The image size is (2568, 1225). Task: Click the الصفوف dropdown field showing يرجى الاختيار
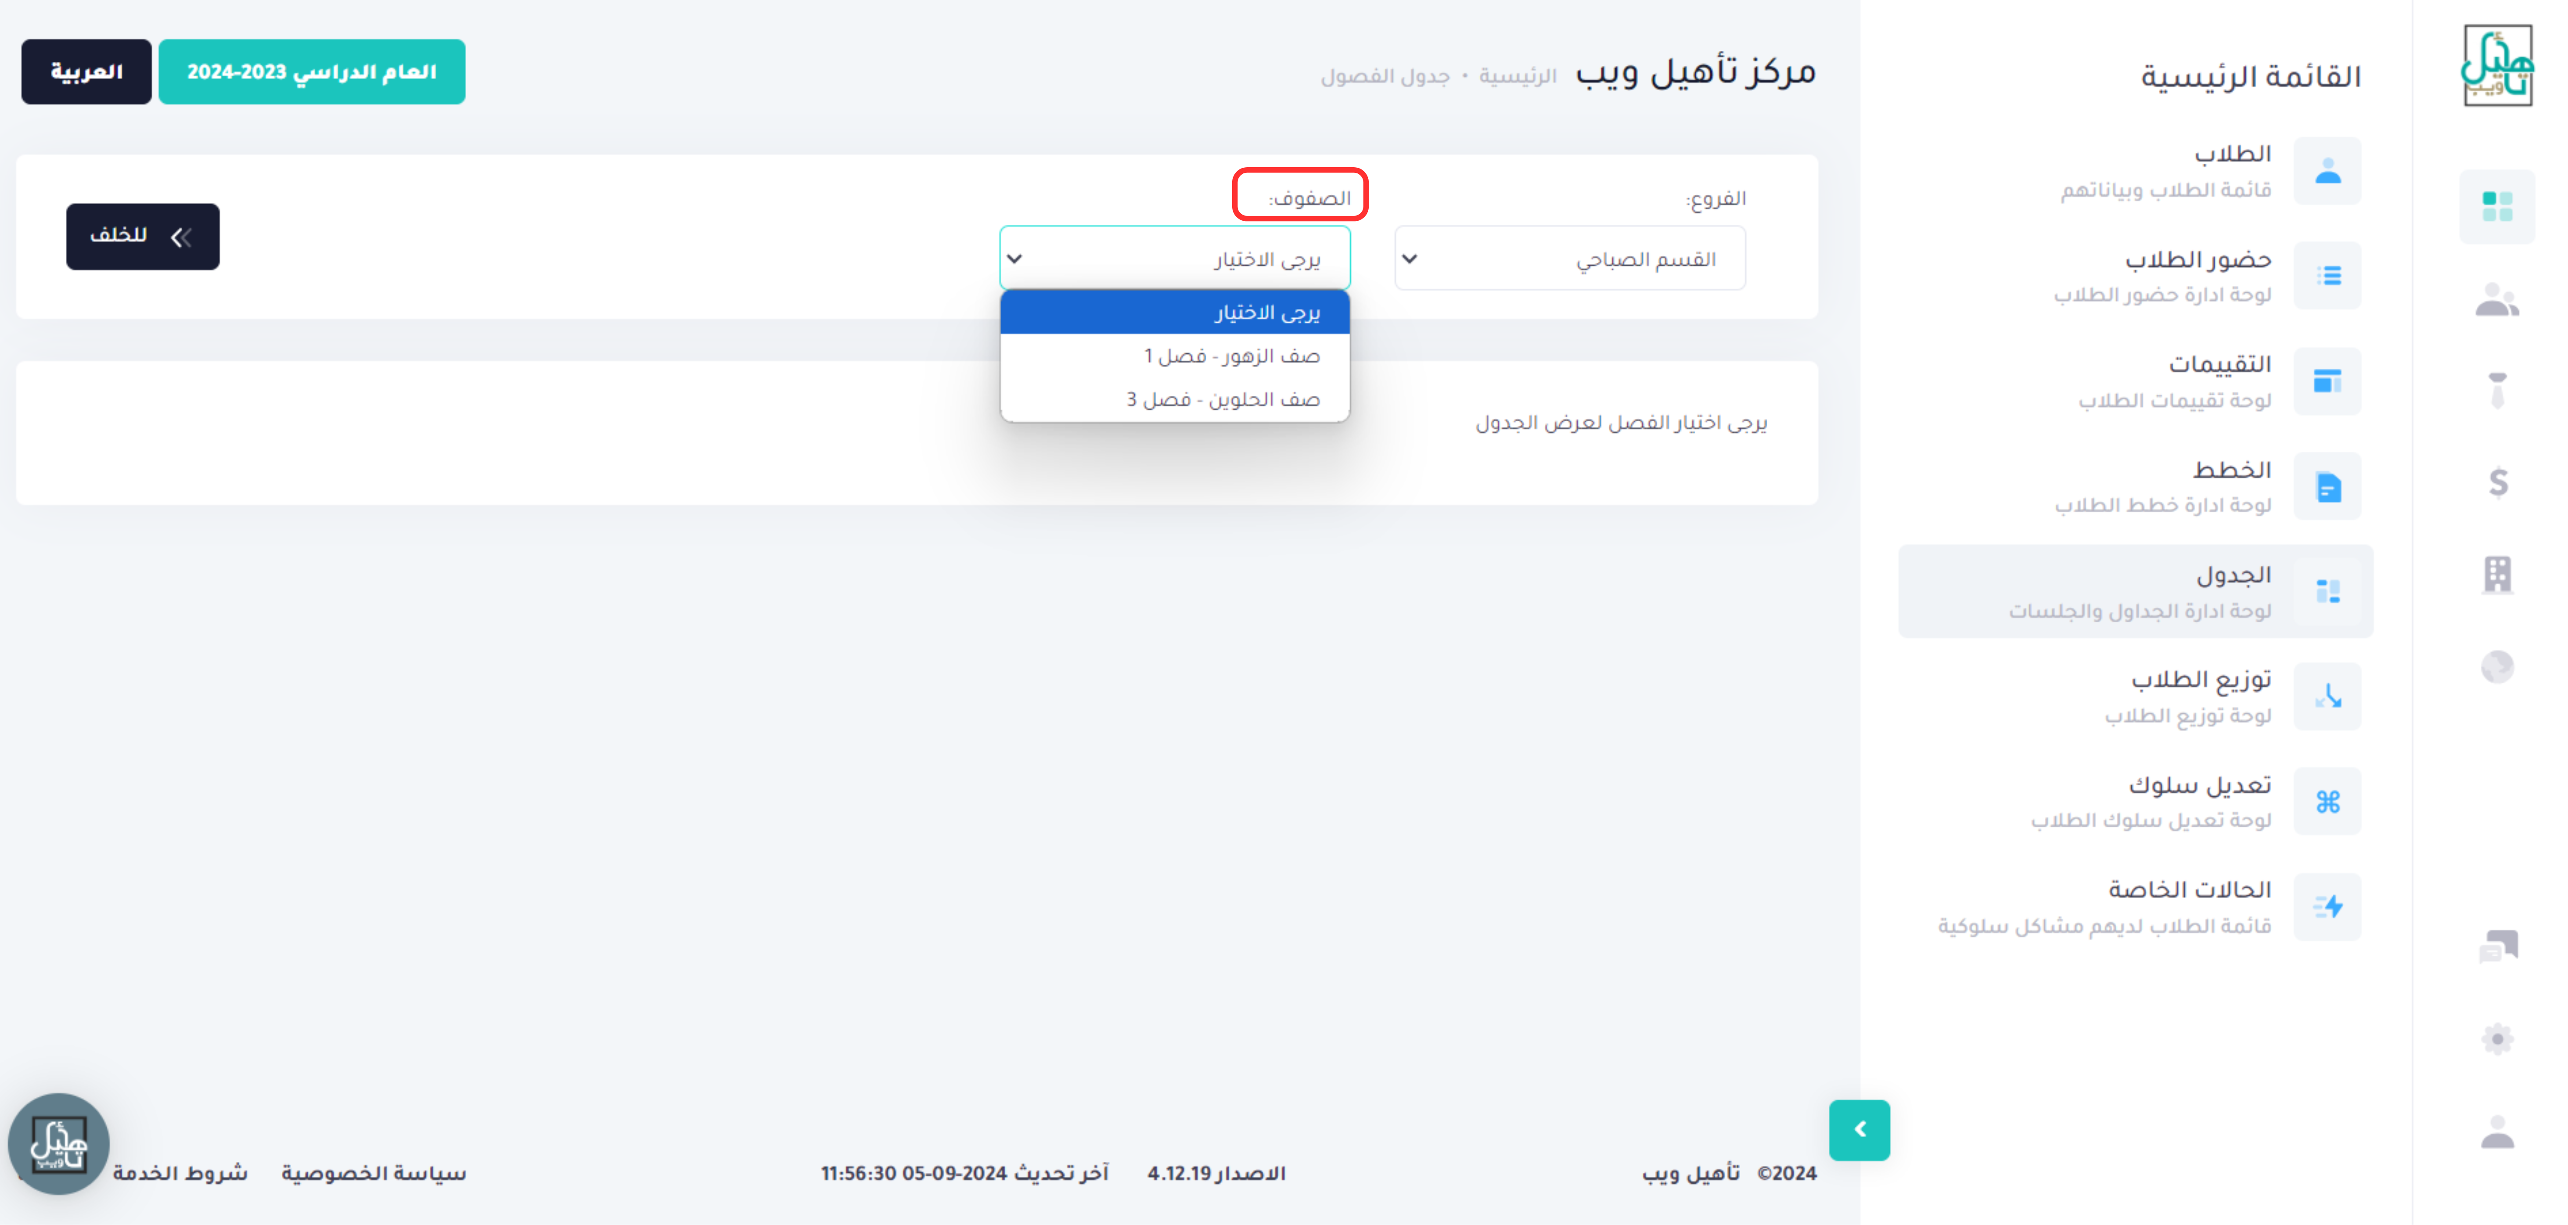click(1174, 258)
